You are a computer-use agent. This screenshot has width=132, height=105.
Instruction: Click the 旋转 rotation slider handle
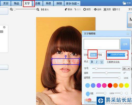click(106, 73)
